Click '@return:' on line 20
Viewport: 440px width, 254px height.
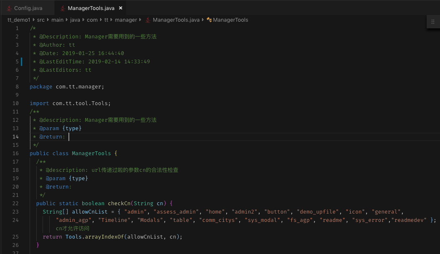58,187
